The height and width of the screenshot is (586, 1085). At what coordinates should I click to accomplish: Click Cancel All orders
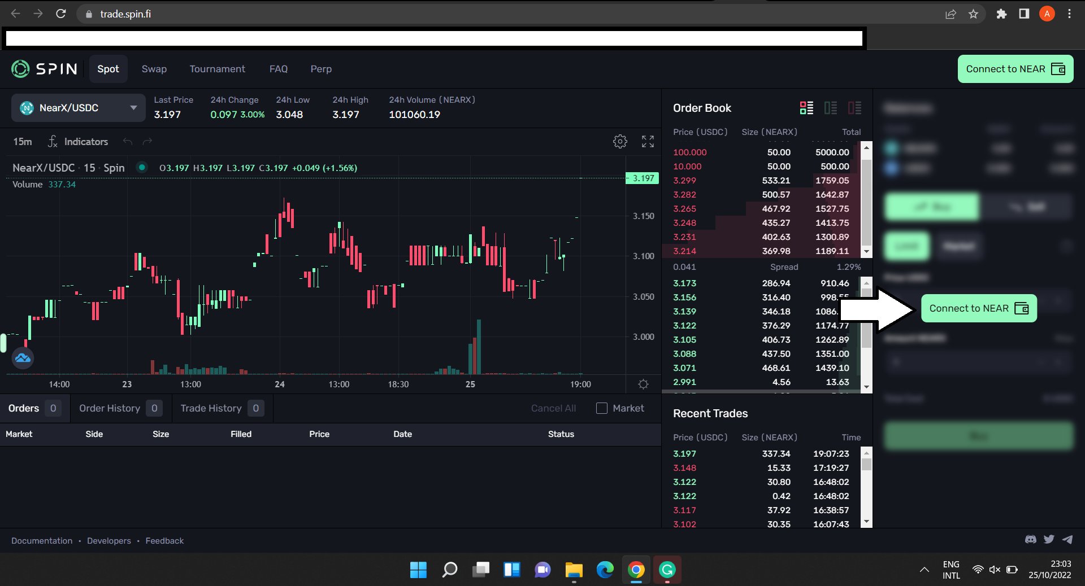553,408
